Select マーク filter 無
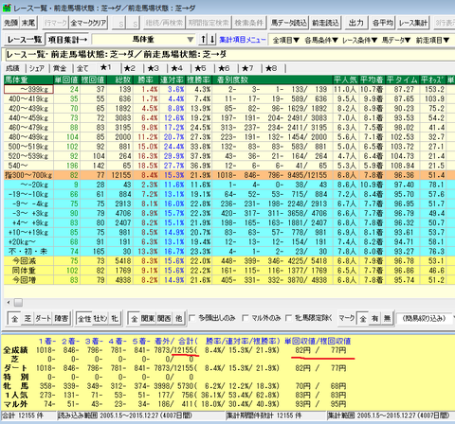The width and height of the screenshot is (455, 424). pos(387,319)
